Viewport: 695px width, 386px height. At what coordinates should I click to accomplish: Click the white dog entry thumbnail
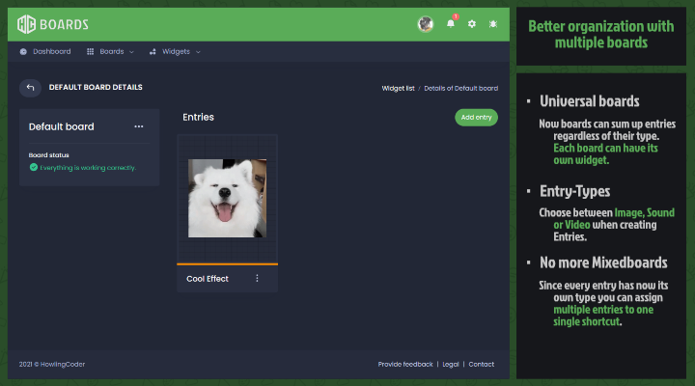click(227, 198)
